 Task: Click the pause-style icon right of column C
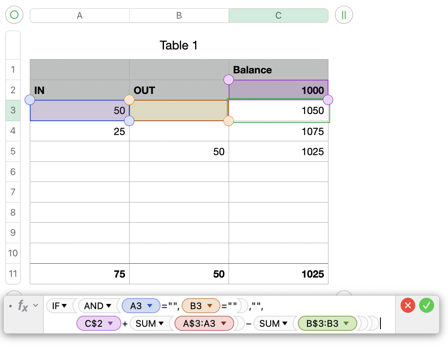(344, 15)
